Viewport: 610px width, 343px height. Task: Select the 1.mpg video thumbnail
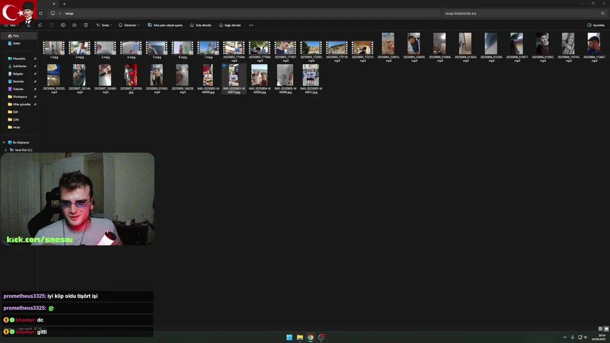click(x=54, y=48)
